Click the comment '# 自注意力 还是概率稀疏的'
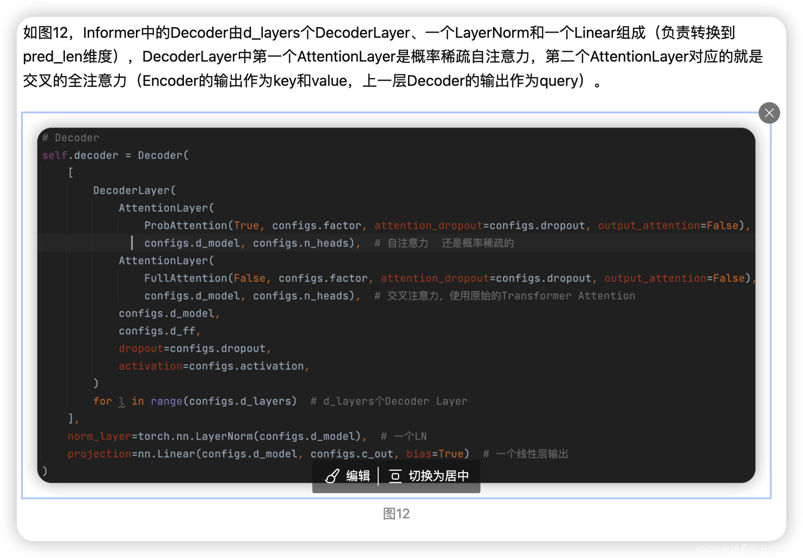 coord(444,243)
